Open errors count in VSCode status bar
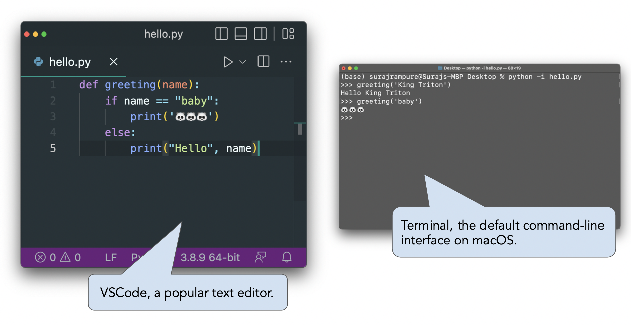The image size is (631, 325). 45,257
